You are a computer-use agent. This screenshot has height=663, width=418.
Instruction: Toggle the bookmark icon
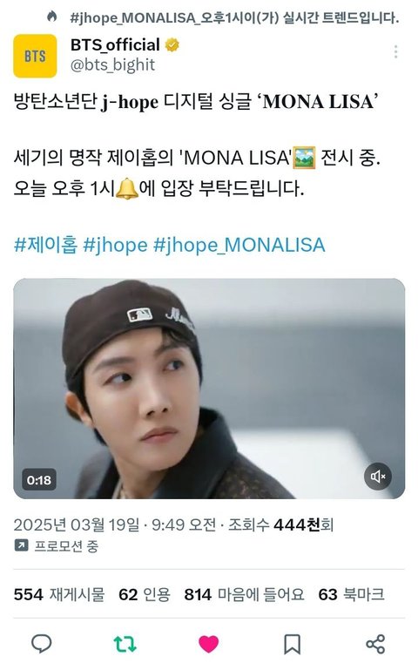point(292,644)
